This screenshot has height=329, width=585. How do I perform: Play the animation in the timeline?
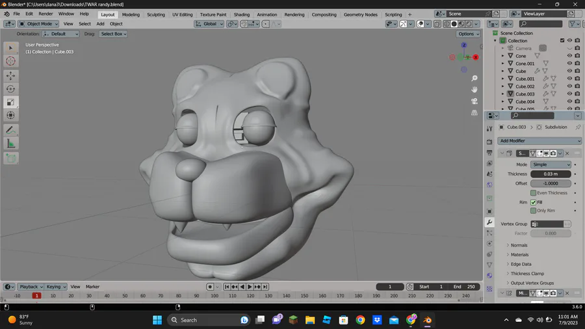[250, 287]
